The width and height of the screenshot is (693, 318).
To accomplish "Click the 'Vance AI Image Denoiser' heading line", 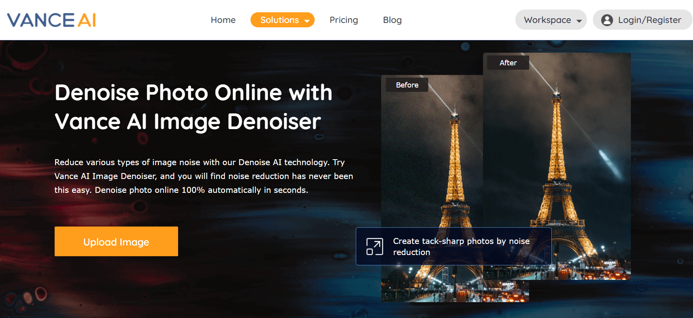I will [188, 121].
